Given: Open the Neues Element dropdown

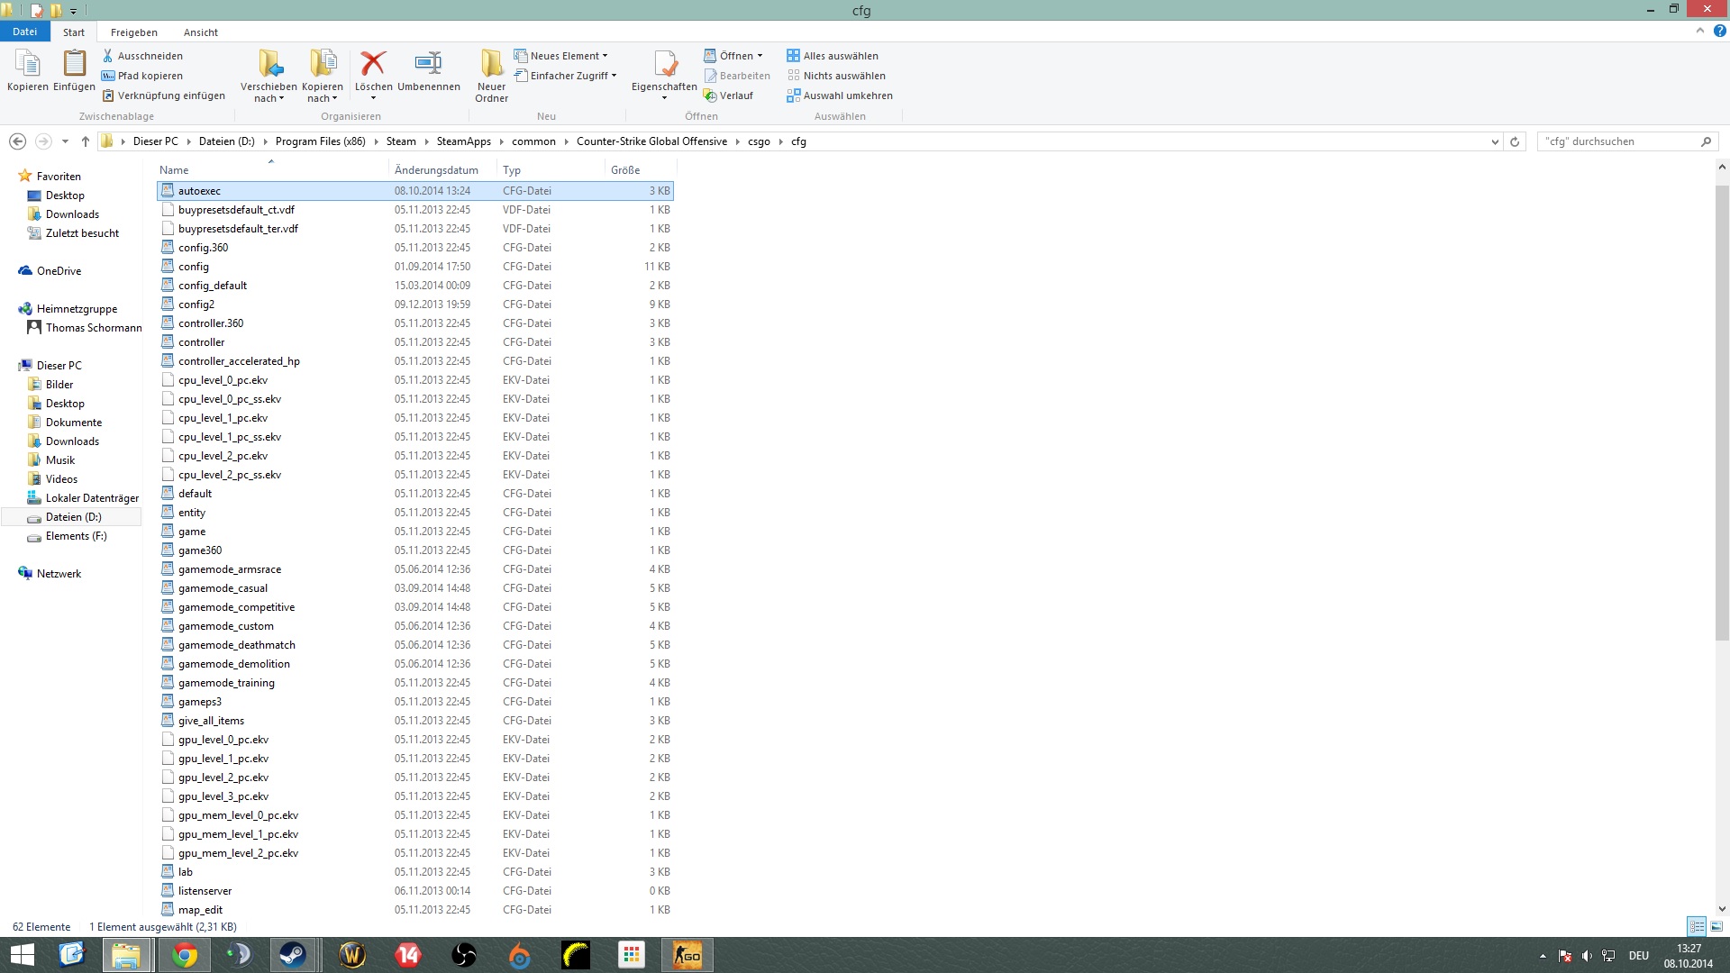Looking at the screenshot, I should [x=567, y=56].
